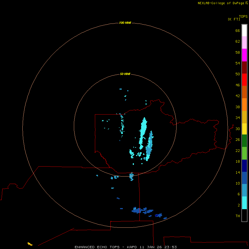
Task: Click the orange legend swatch below 42
Action: (x=244, y=105)
